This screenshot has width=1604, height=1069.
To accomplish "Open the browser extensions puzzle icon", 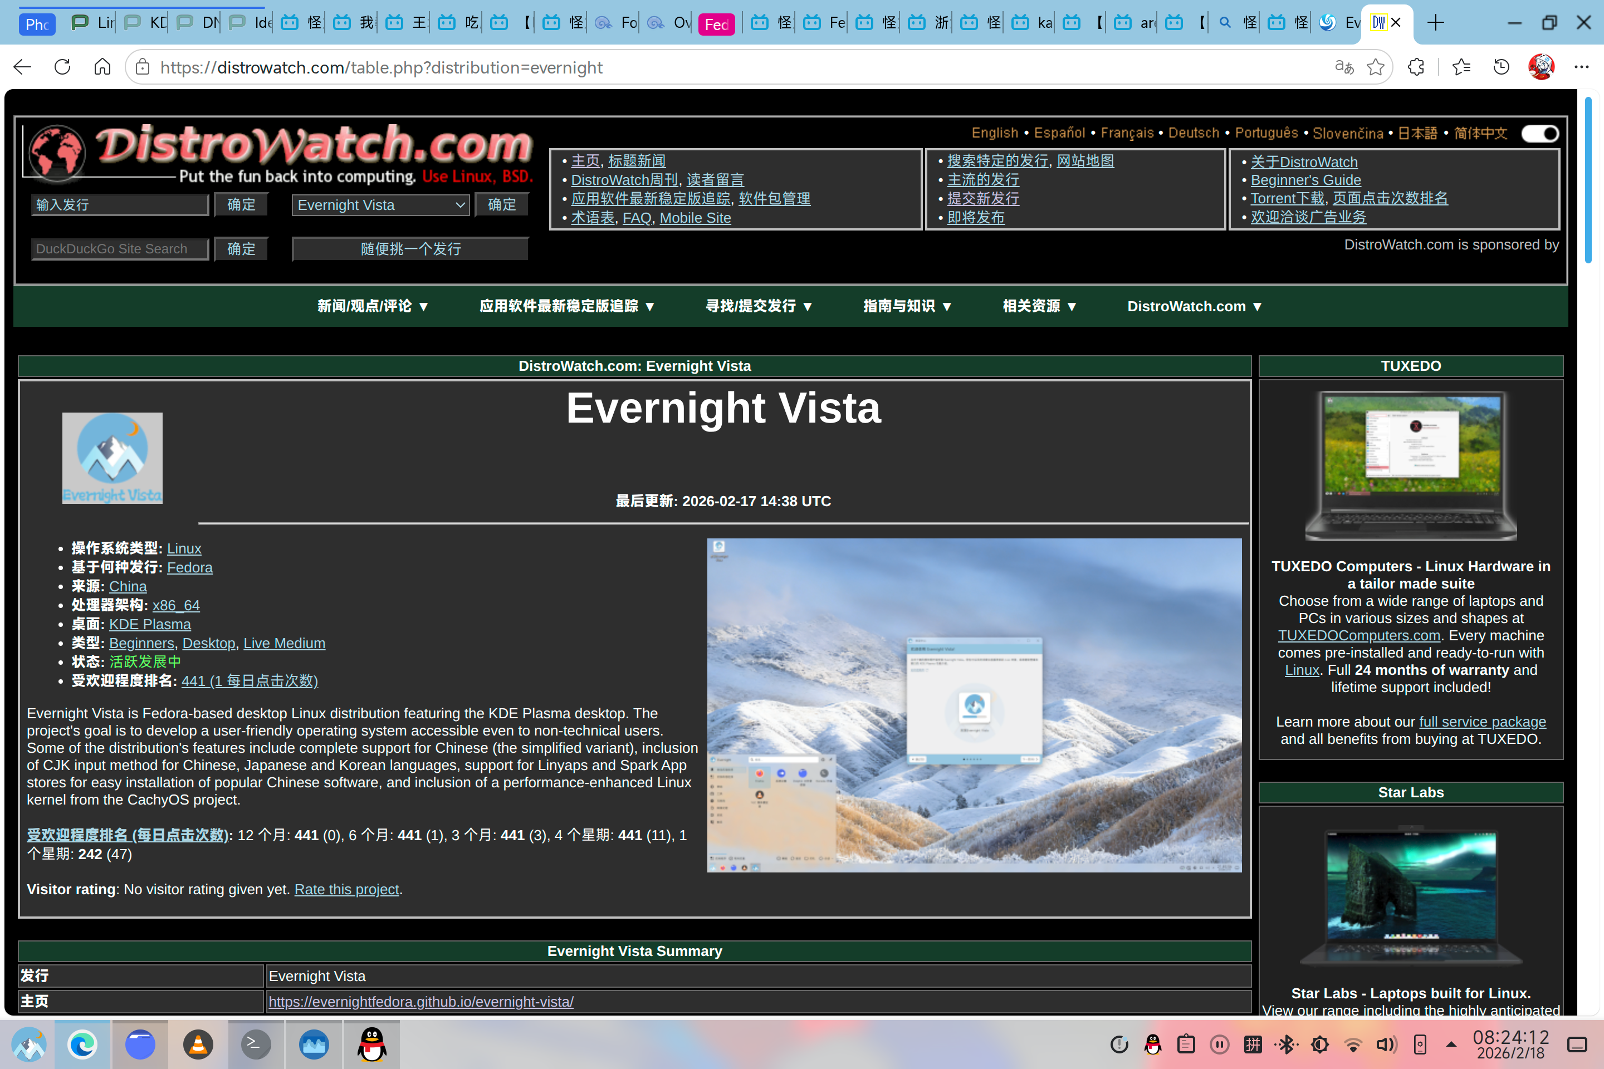I will [x=1416, y=67].
